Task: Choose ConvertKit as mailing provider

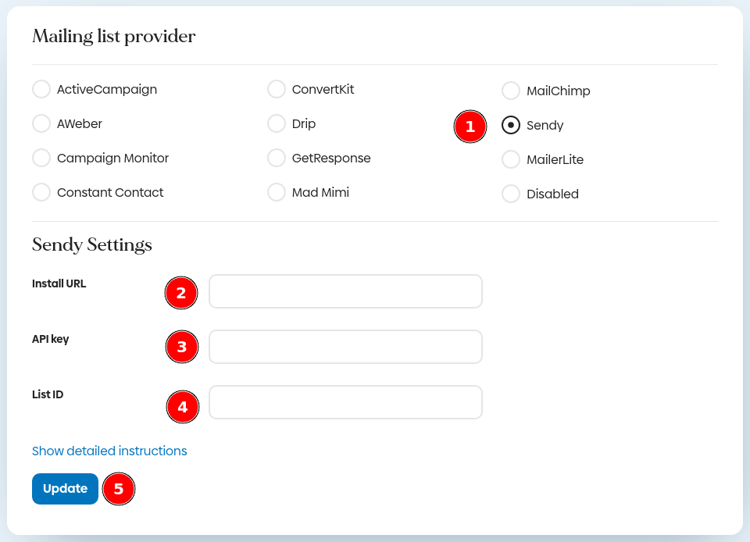Action: click(277, 89)
